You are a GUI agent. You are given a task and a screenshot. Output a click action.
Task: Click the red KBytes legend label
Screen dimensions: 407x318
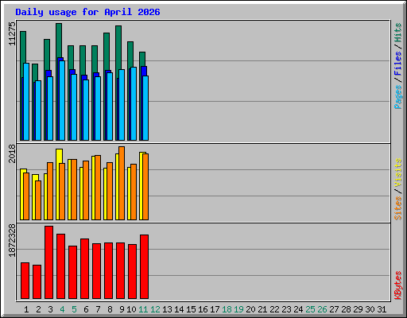coord(398,285)
